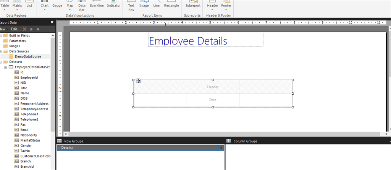Open the Chart dropdown arrow
Screen dimensions: 391x170
coord(45,10)
